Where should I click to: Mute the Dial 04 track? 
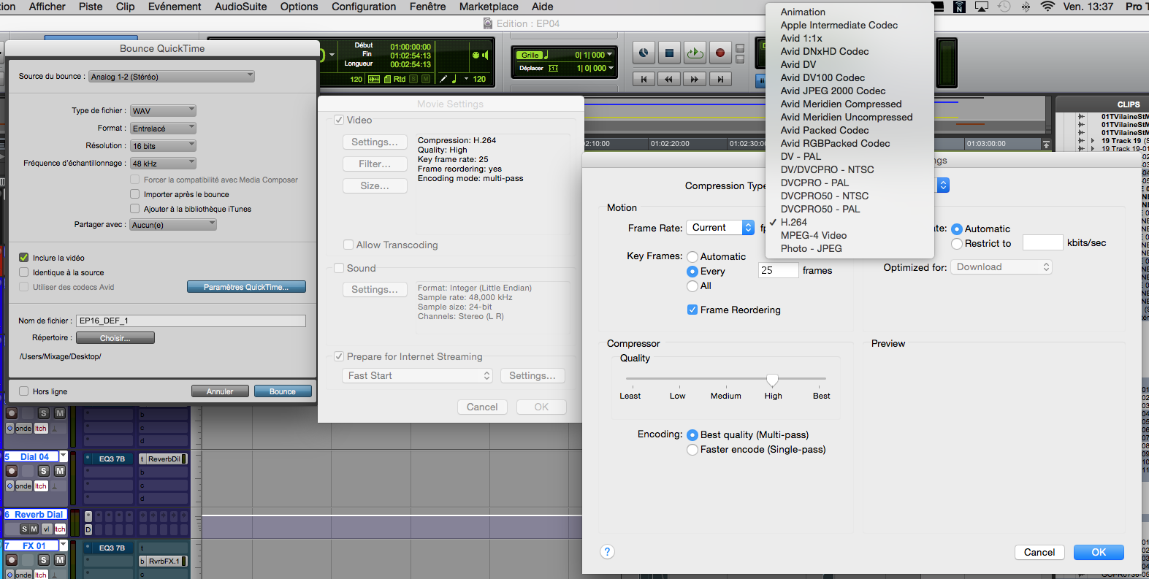(x=60, y=471)
